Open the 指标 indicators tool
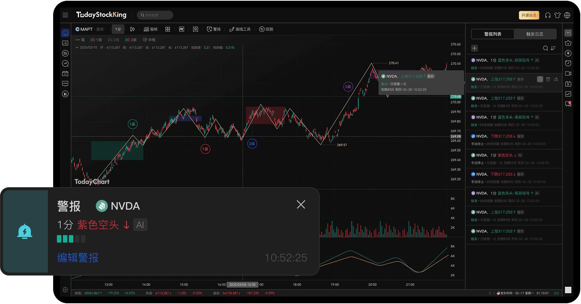The image size is (581, 304). [150, 29]
